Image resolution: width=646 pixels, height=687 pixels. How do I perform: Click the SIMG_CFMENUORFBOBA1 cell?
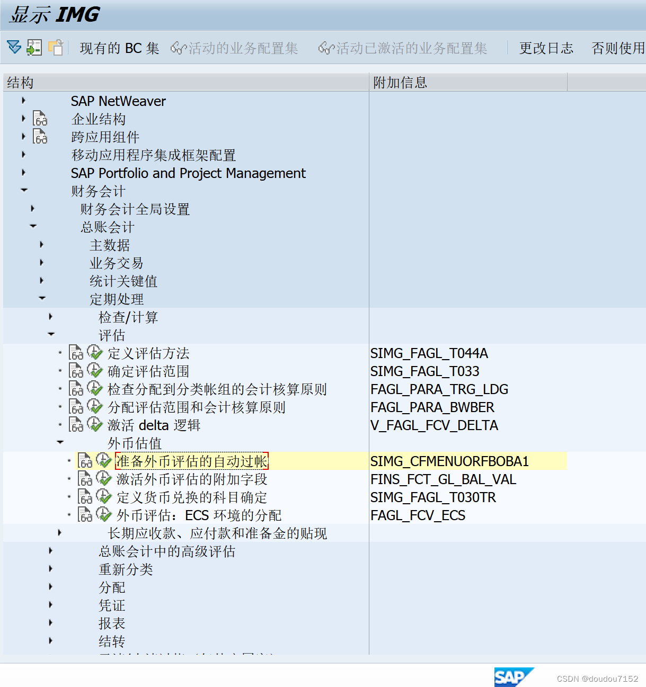[x=449, y=461]
